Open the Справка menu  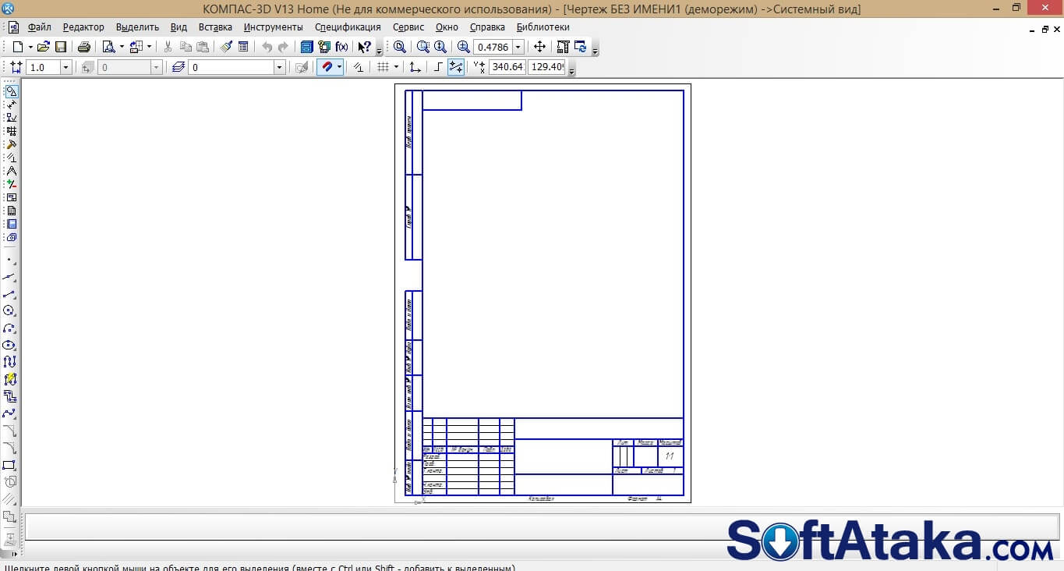tap(487, 27)
